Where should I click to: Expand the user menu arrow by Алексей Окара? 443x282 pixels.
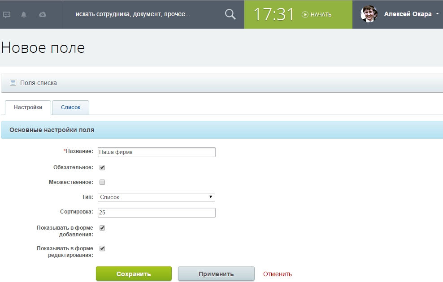[x=437, y=14]
